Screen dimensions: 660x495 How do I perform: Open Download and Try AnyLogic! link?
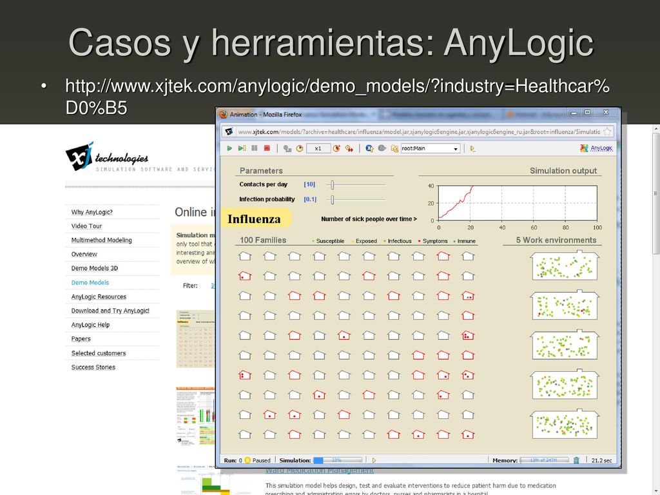110,311
